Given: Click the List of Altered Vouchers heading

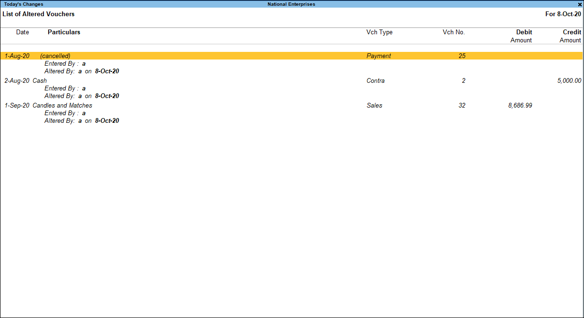Looking at the screenshot, I should tap(39, 14).
